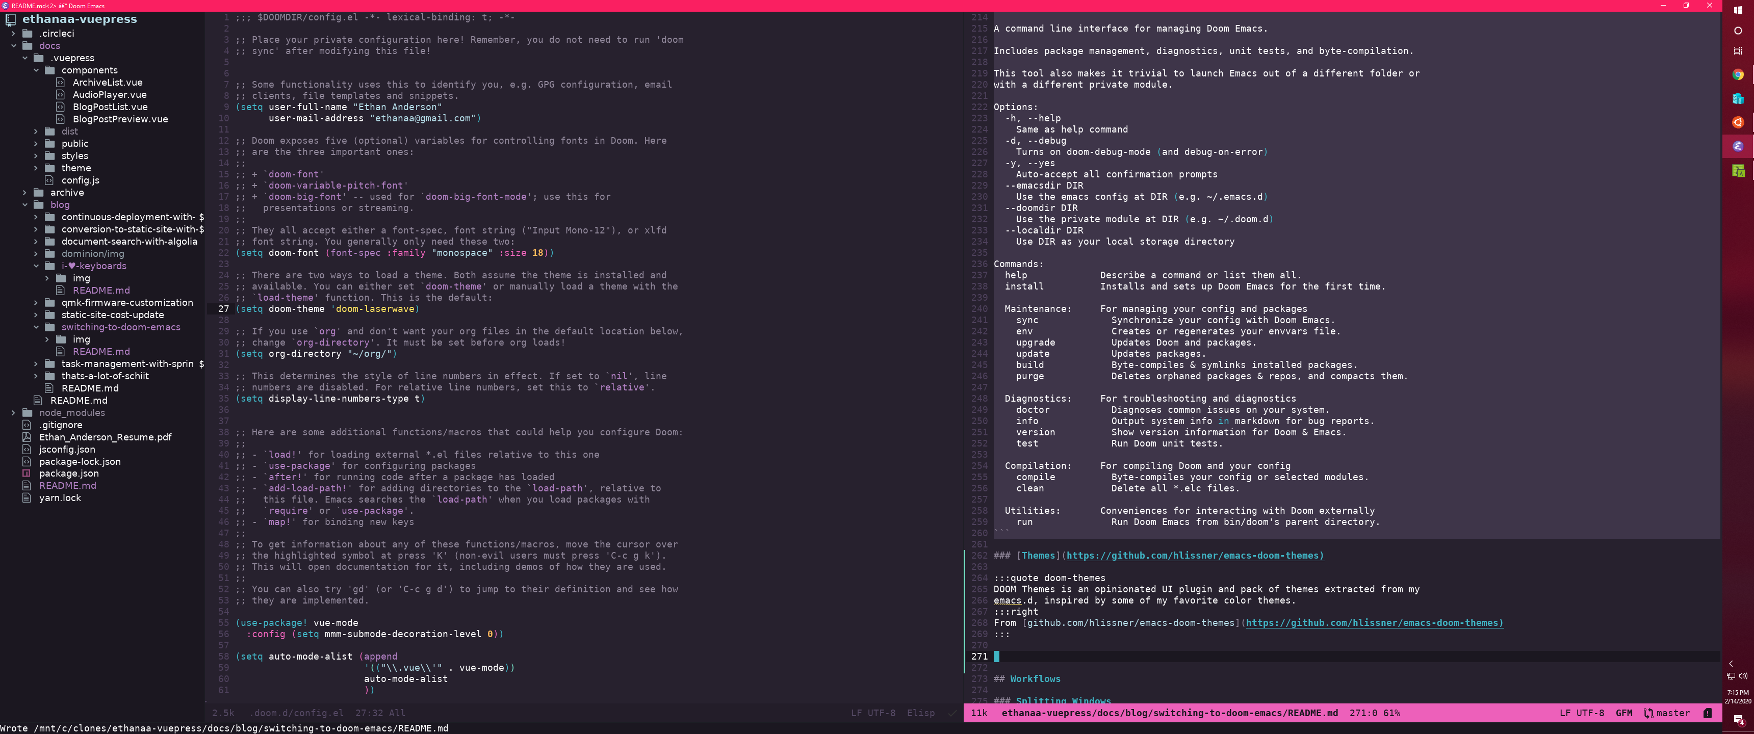The height and width of the screenshot is (734, 1754).
Task: Click the network icon in the system tray
Action: click(x=1731, y=676)
